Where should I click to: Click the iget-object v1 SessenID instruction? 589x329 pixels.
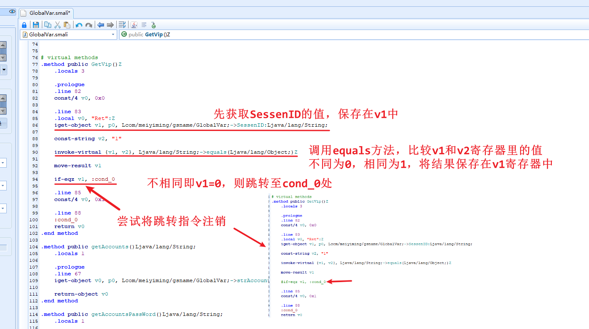(191, 125)
